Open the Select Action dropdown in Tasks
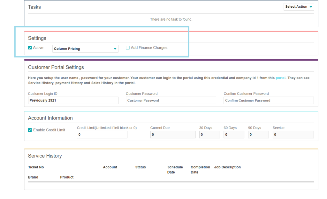The image size is (327, 199). tap(299, 7)
